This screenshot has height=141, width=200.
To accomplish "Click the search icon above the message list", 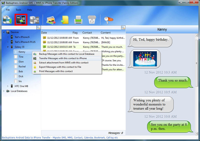I will [x=123, y=28].
